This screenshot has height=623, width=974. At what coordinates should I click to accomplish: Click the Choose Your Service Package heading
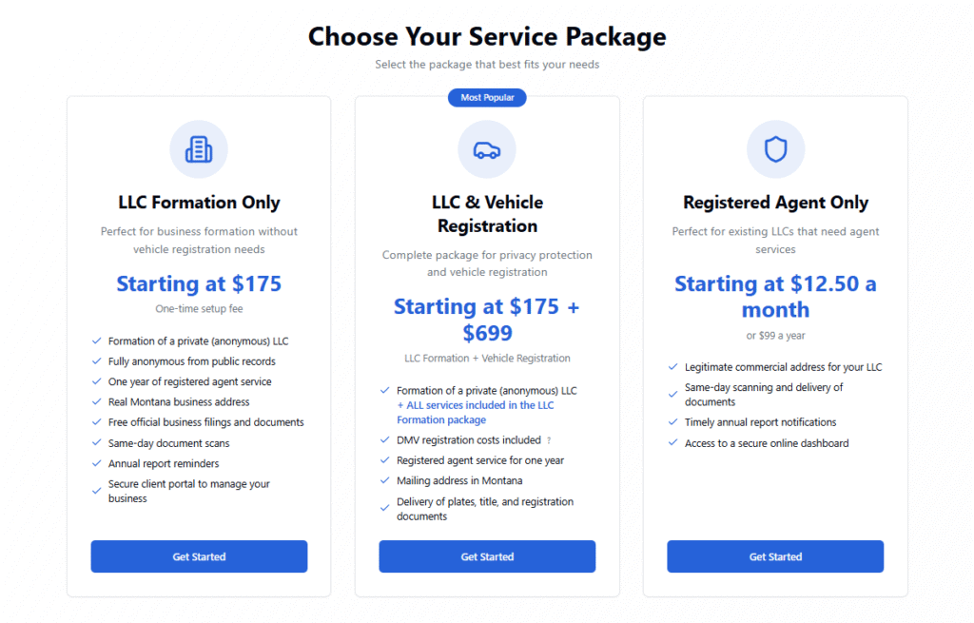point(487,37)
